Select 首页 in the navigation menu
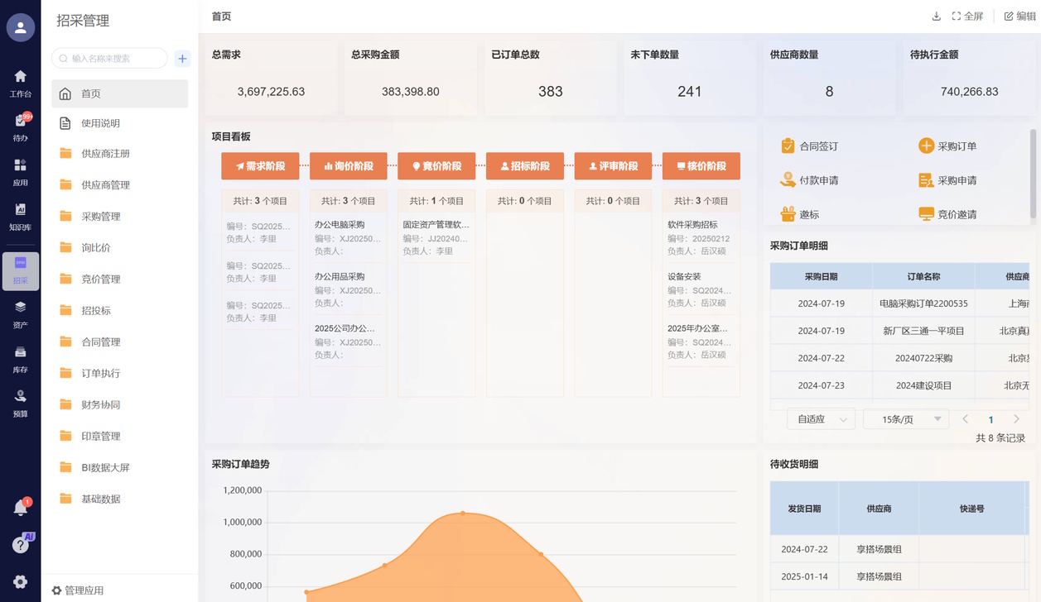Image resolution: width=1041 pixels, height=602 pixels. pyautogui.click(x=119, y=93)
